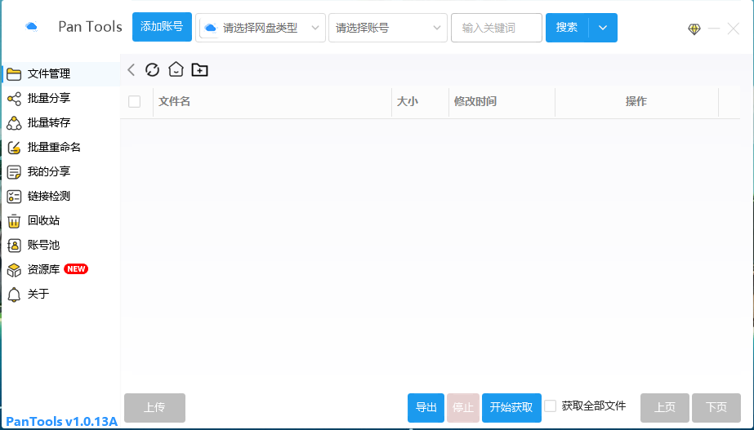
Task: Click the 账号池 contact icon
Action: click(14, 246)
